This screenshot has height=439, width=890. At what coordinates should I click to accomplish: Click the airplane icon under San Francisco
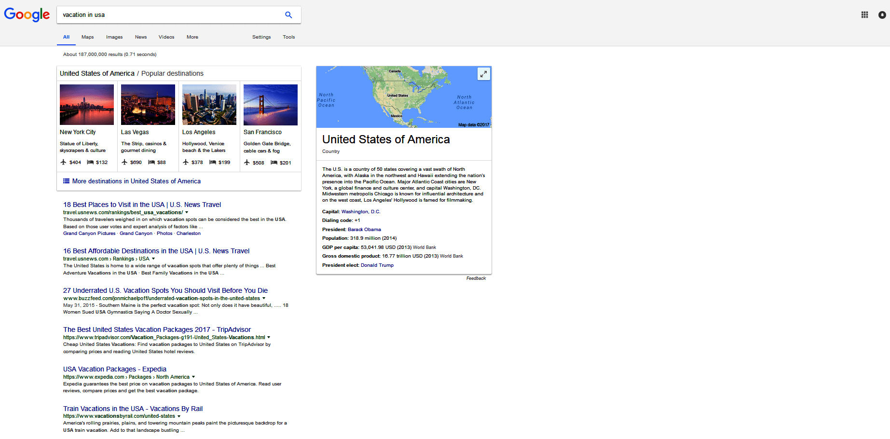click(247, 162)
